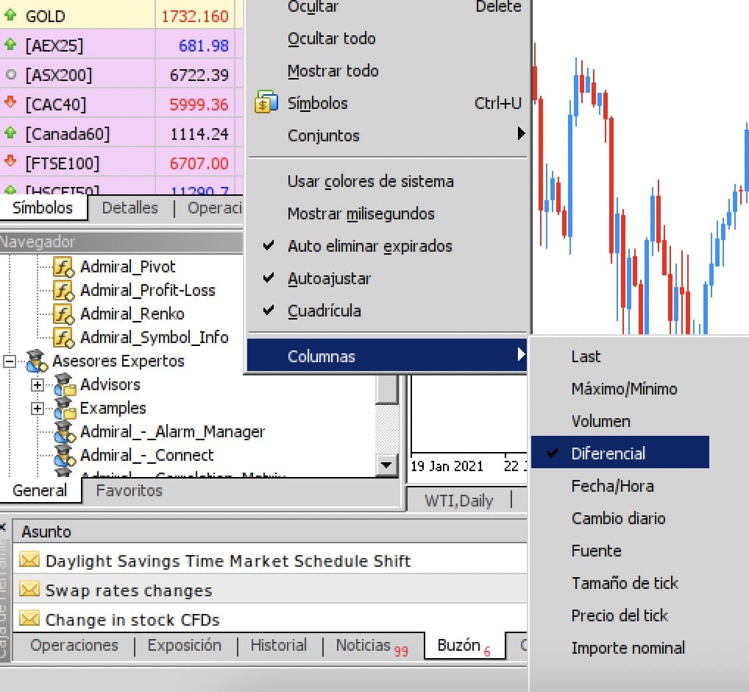The height and width of the screenshot is (692, 749).
Task: Select Mostrar todo from context menu
Action: pos(387,71)
